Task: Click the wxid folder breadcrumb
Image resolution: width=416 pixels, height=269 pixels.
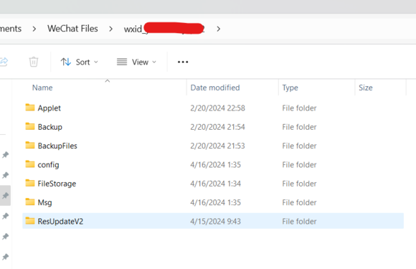Action: pos(164,29)
